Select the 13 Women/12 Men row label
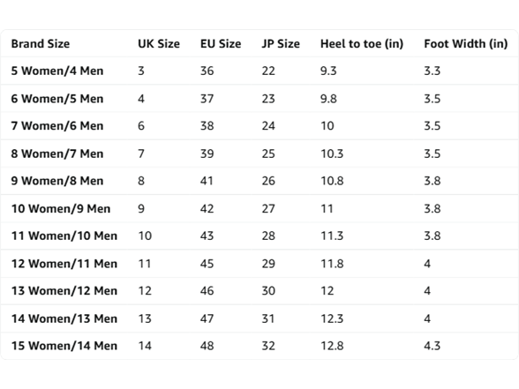 point(64,291)
